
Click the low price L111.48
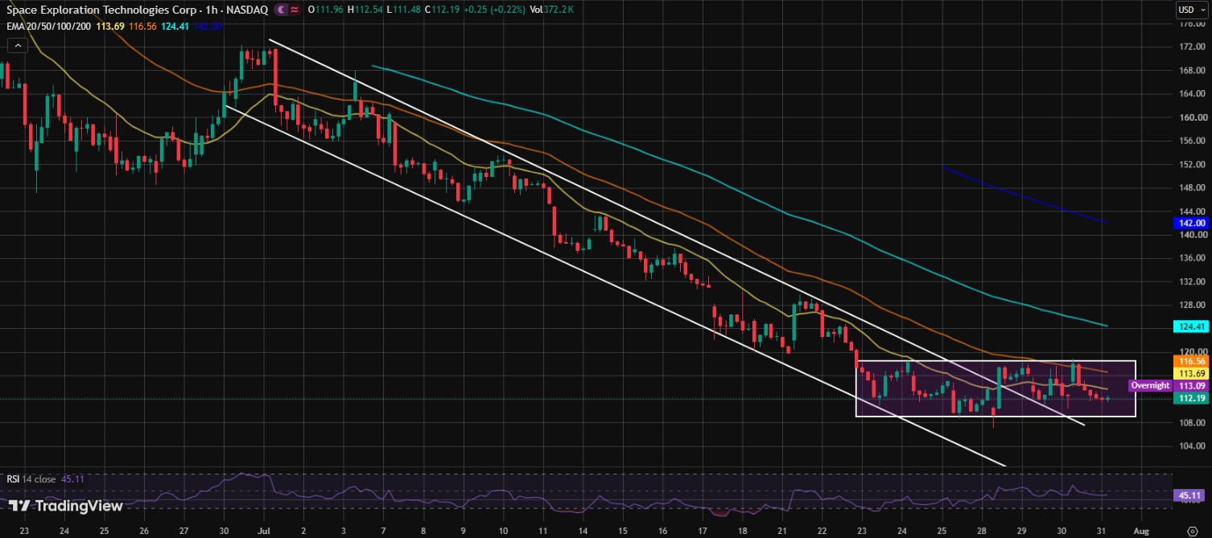(x=403, y=10)
